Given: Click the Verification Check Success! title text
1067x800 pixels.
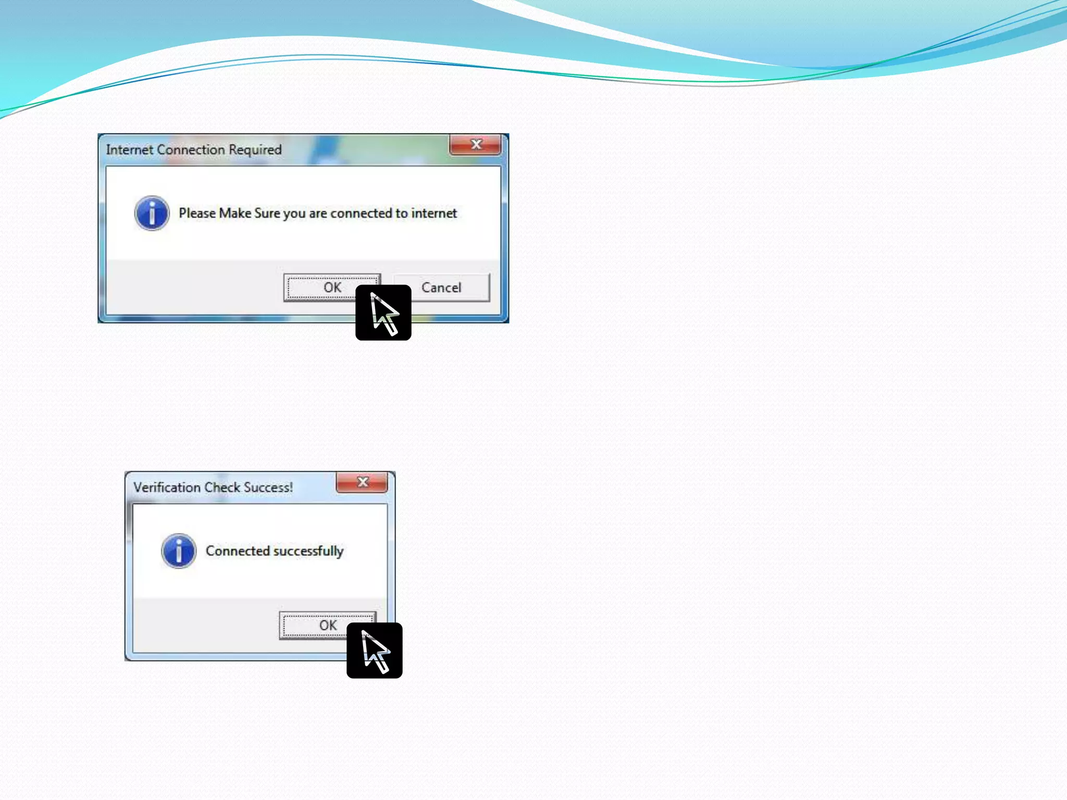Looking at the screenshot, I should tap(213, 488).
